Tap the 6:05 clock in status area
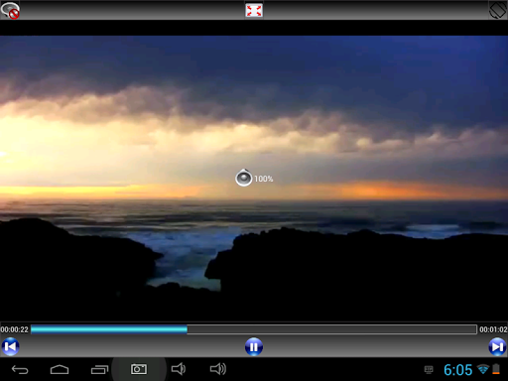This screenshot has height=381, width=508. click(x=457, y=370)
